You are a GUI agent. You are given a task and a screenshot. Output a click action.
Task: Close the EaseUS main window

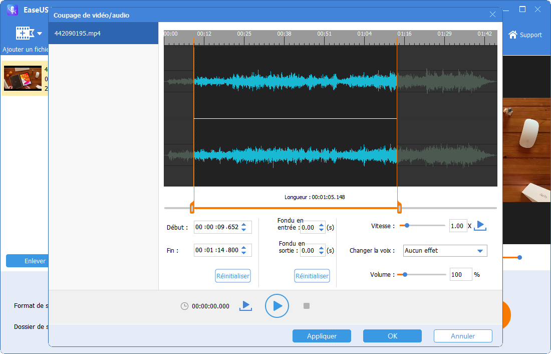coord(537,9)
